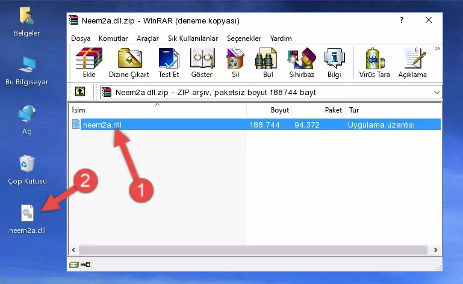Start Virüs Tara scan
Image resolution: width=463 pixels, height=284 pixels.
coord(374,63)
